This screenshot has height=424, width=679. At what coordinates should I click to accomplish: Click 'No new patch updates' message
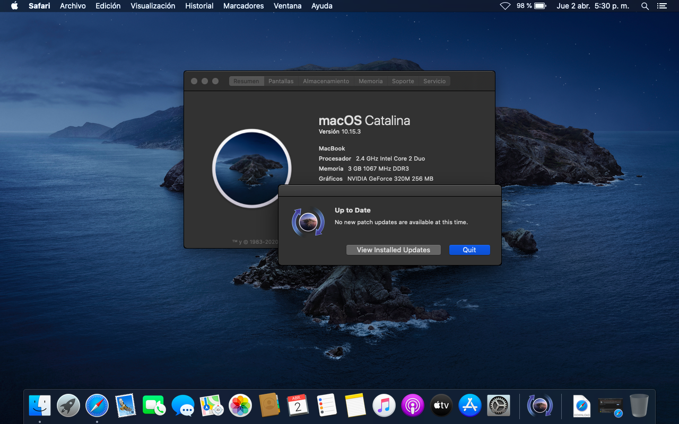tap(401, 222)
